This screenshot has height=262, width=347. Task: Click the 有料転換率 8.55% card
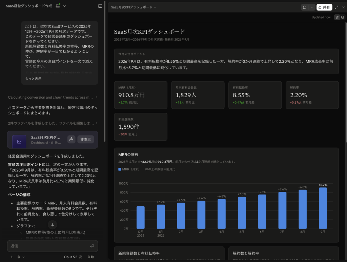255,95
